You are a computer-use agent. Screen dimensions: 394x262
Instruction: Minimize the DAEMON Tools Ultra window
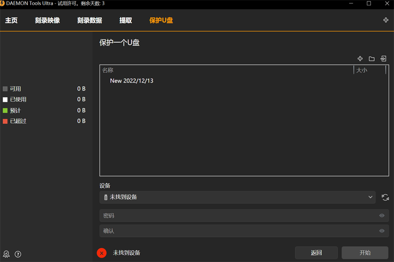coord(351,3)
